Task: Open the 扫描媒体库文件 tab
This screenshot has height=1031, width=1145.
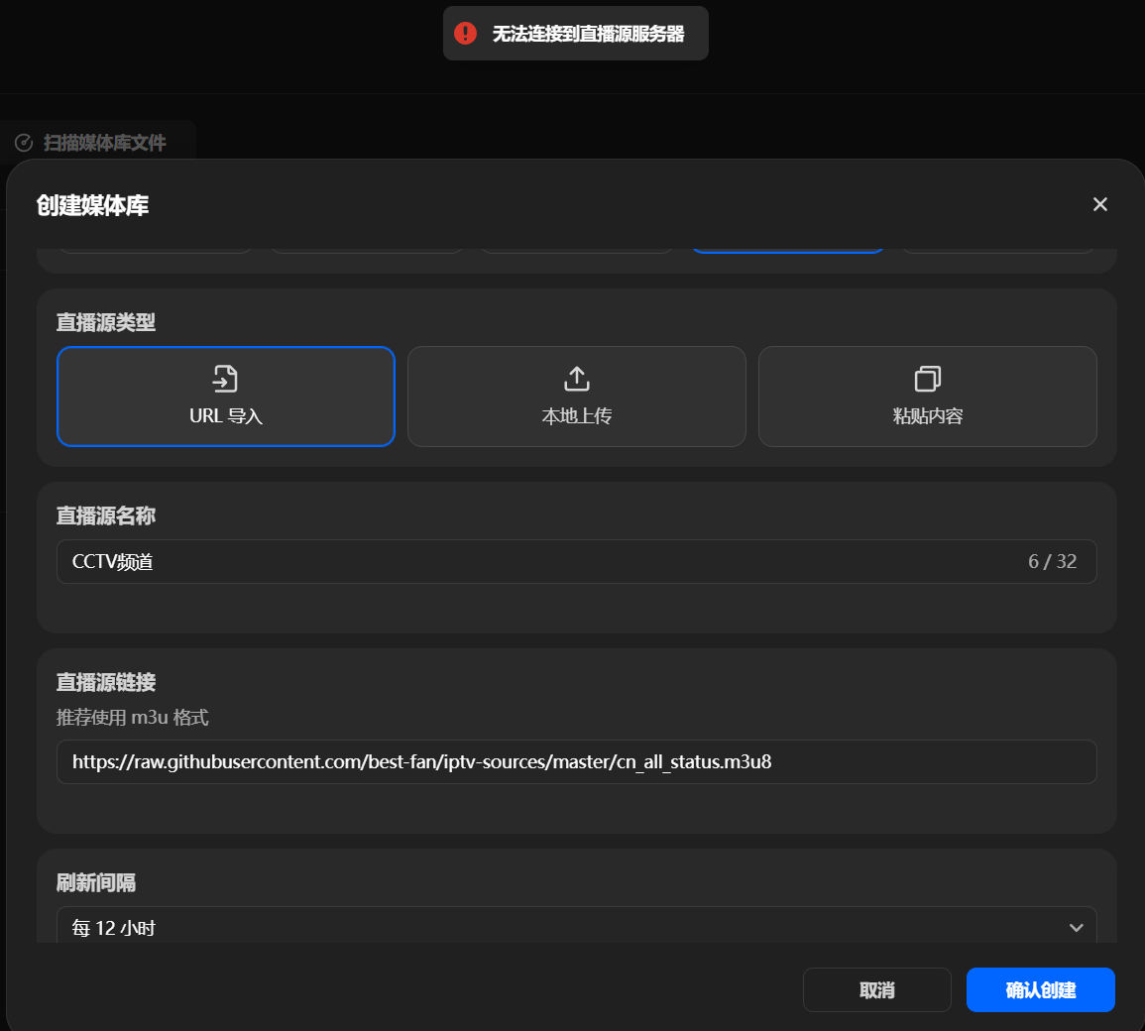Action: click(x=95, y=143)
